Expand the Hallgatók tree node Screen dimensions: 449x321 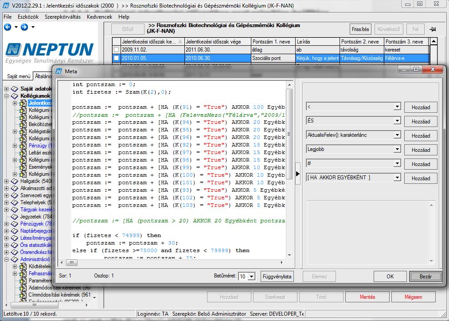point(6,181)
